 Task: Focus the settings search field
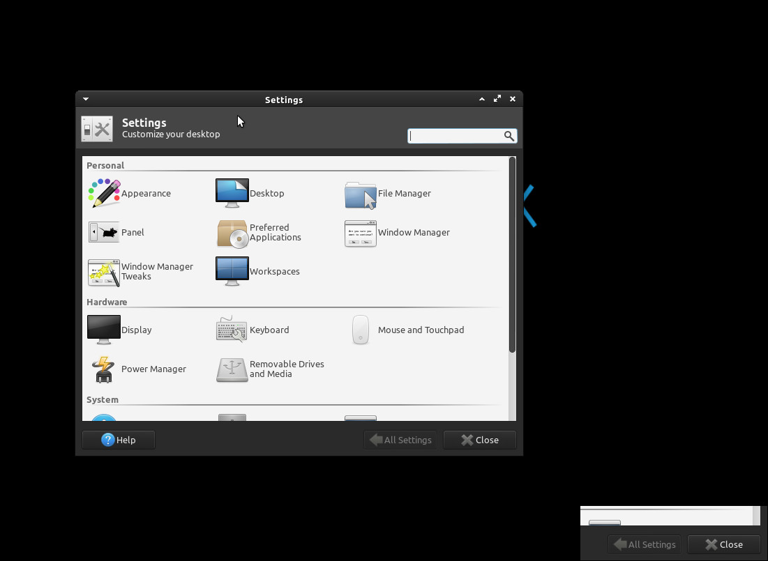[455, 136]
